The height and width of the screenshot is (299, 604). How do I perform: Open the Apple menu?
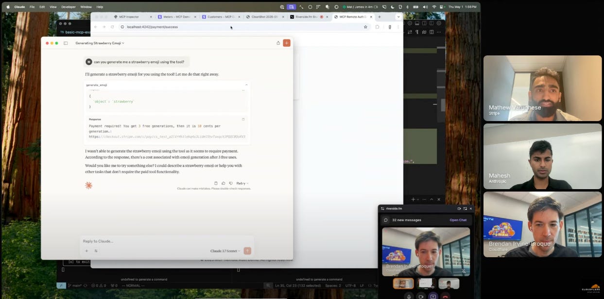click(x=8, y=7)
